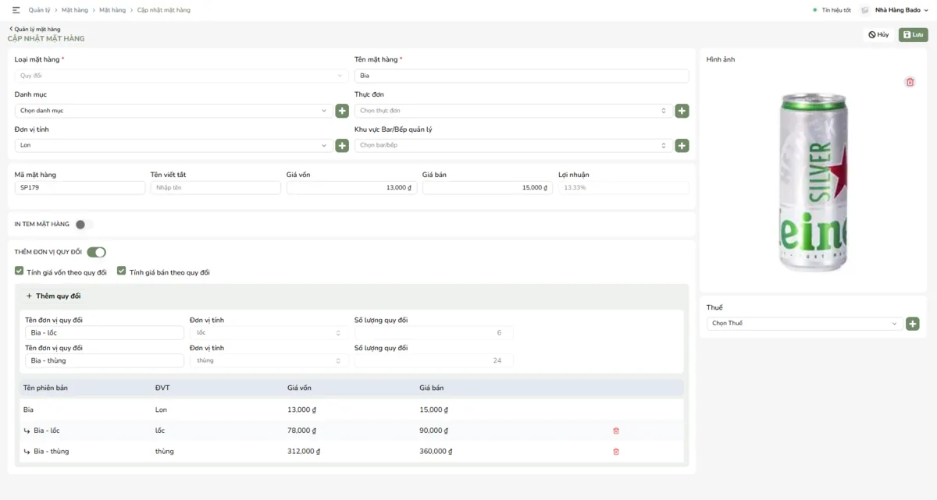937x500 pixels.
Task: Click 78,000 ₫ cost in table
Action: (301, 431)
